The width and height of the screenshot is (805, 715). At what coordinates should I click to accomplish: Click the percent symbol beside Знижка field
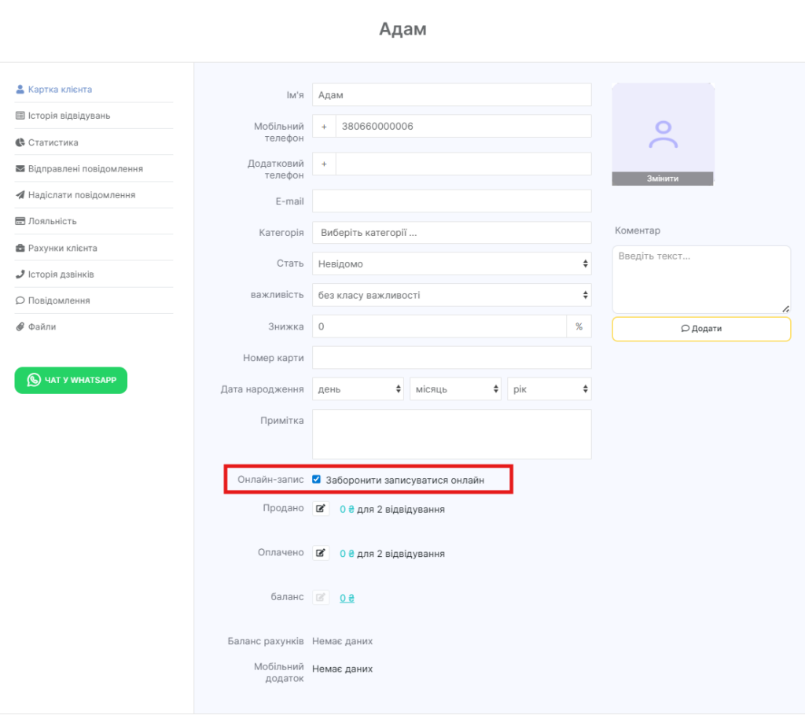579,326
